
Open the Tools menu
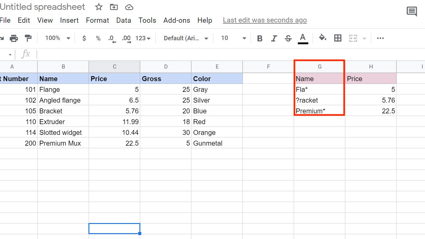[147, 20]
